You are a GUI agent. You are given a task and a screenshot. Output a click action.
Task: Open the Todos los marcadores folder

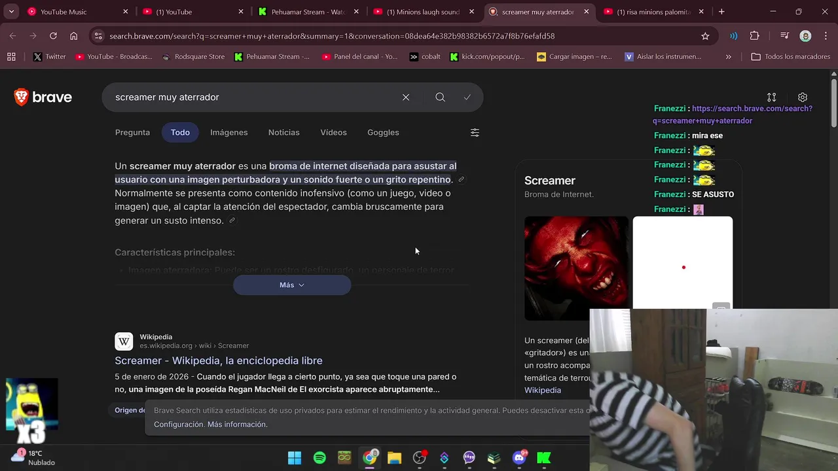(x=790, y=57)
